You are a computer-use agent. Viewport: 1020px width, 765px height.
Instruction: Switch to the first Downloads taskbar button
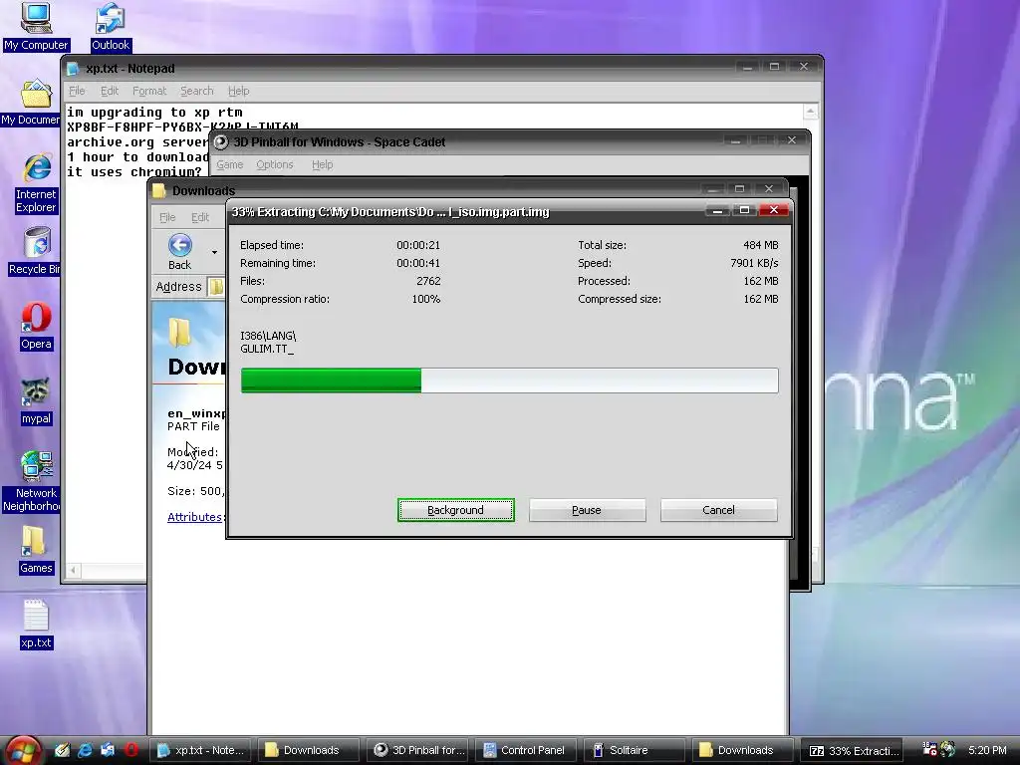click(x=310, y=750)
